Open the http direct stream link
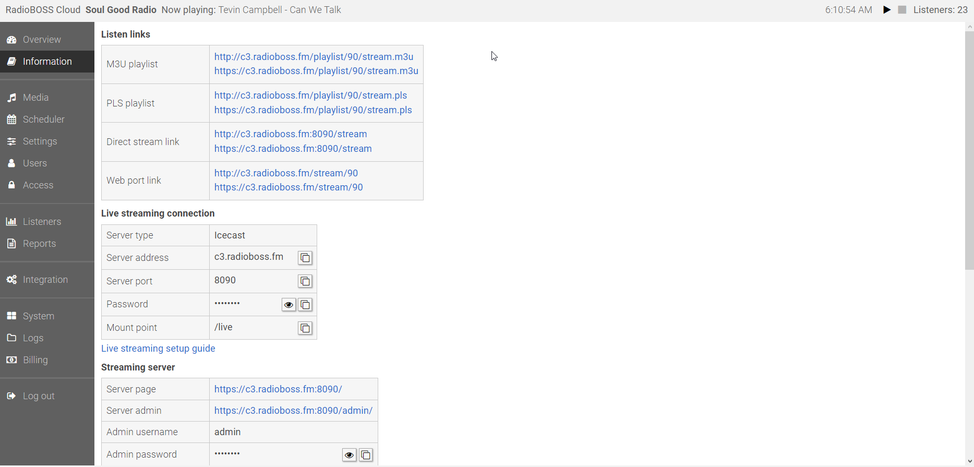Viewport: 974px width, 467px height. [291, 134]
